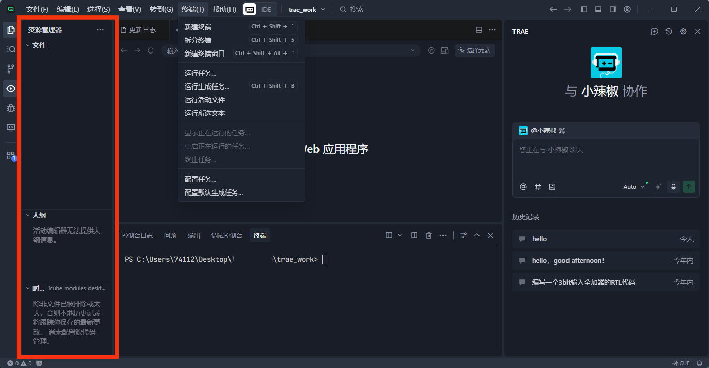This screenshot has width=709, height=368.
Task: Toggle the IDE mode switch button
Action: [260, 9]
